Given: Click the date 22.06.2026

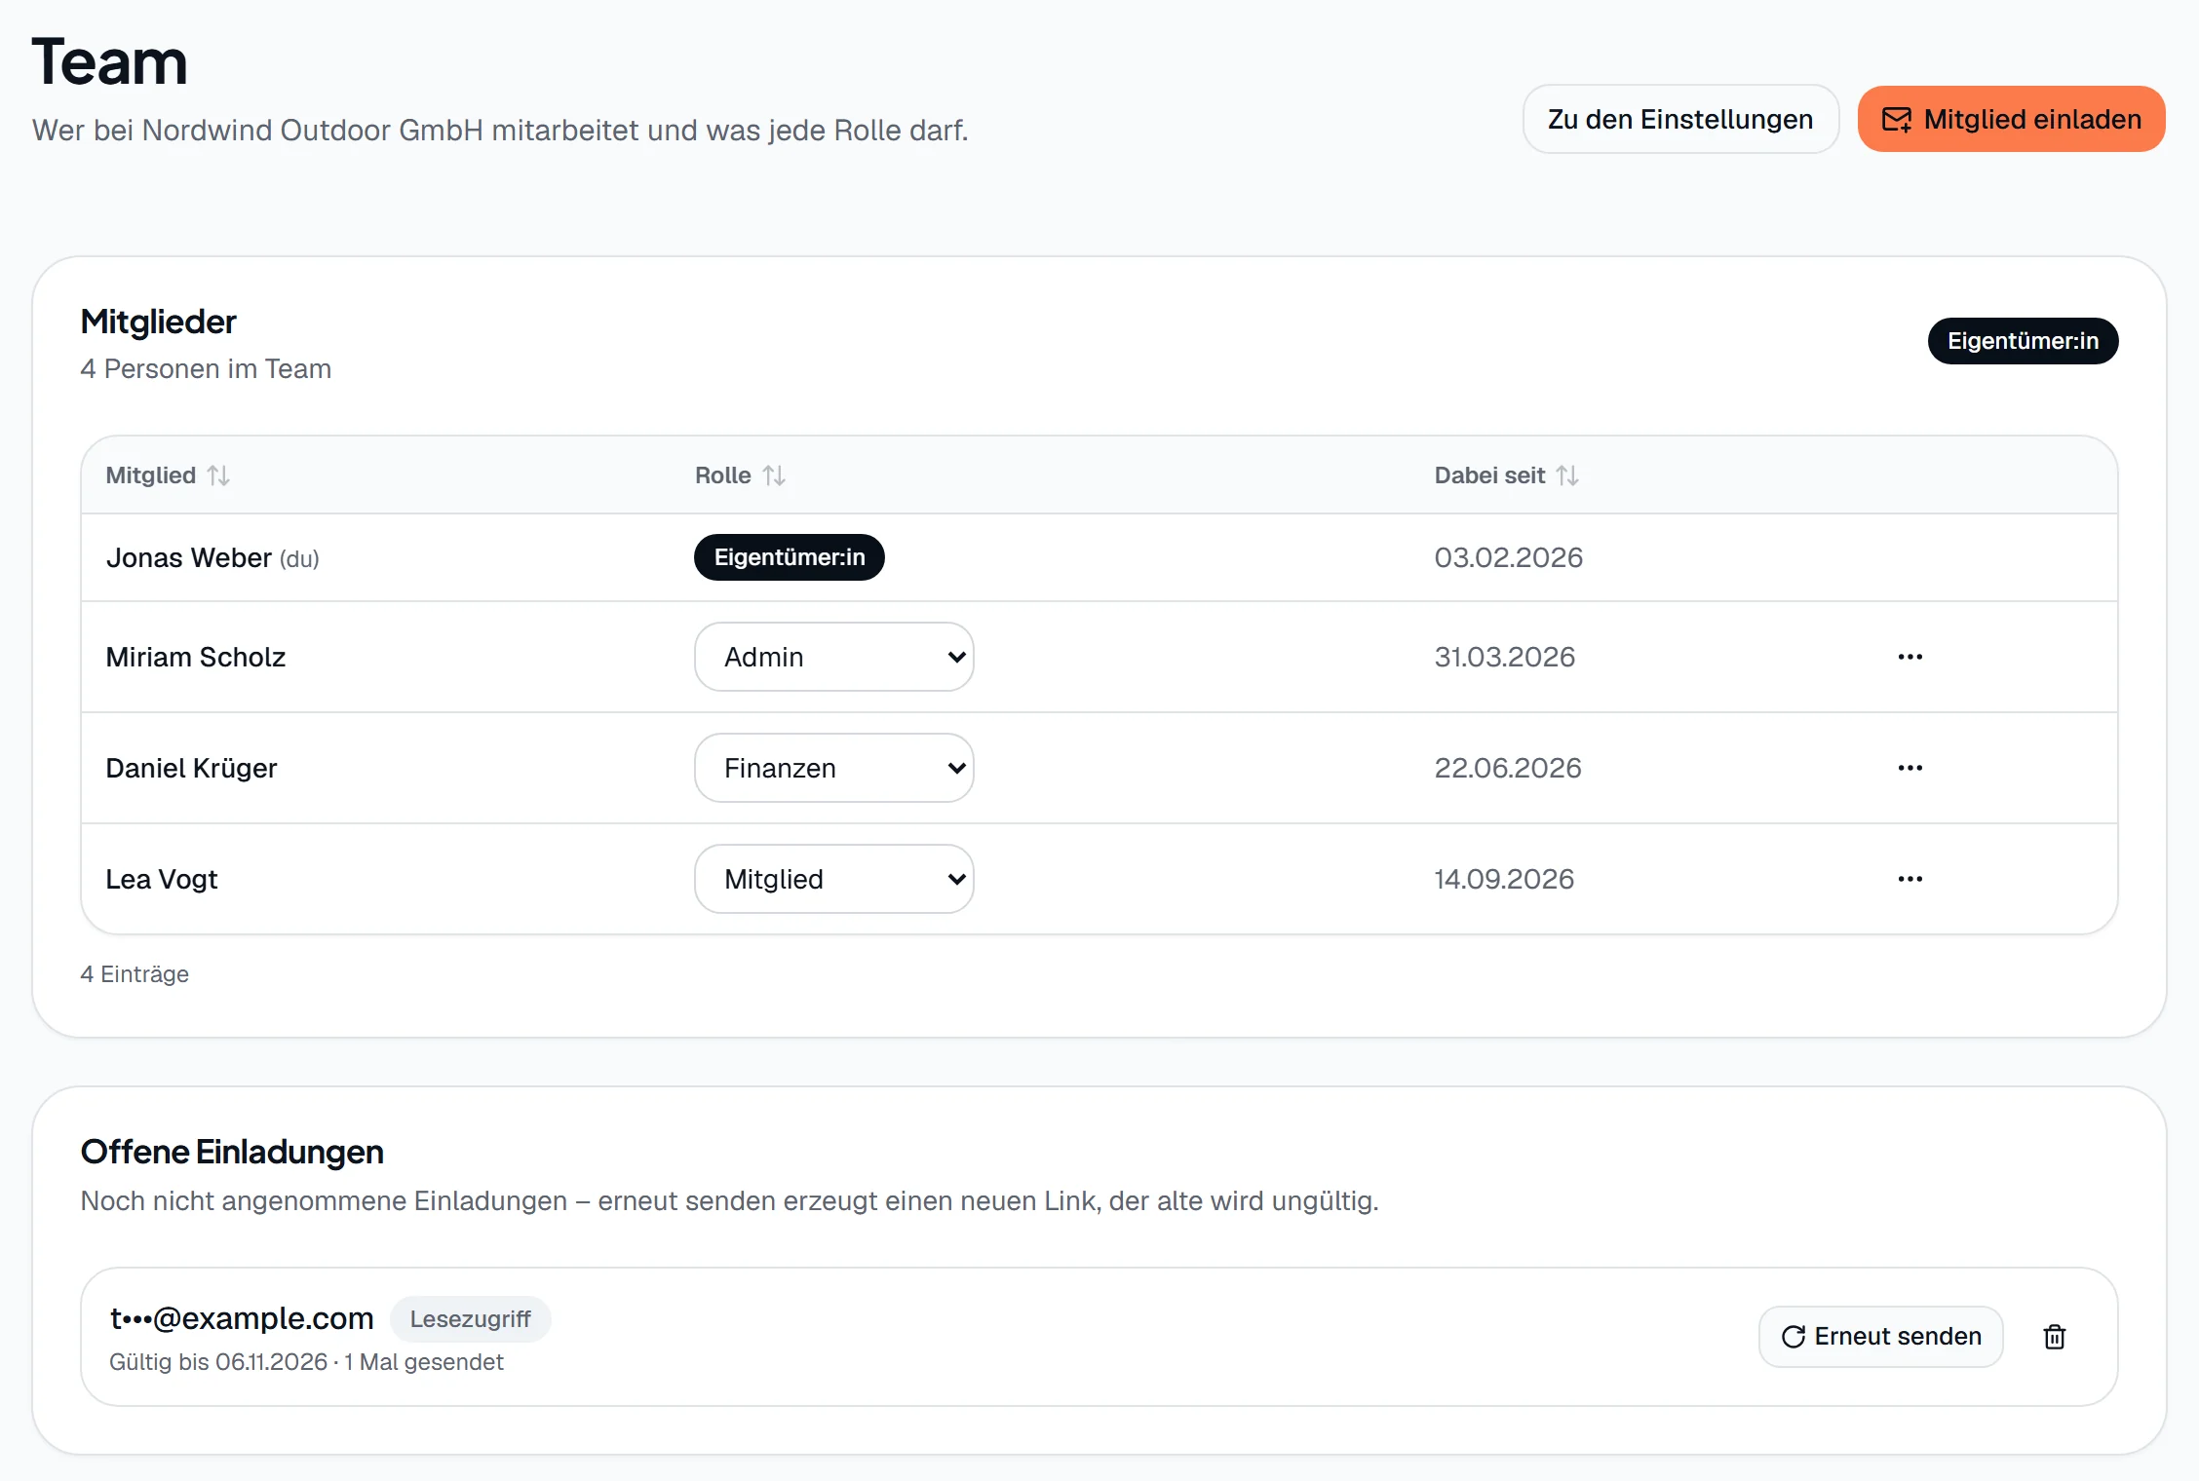Looking at the screenshot, I should (1507, 769).
